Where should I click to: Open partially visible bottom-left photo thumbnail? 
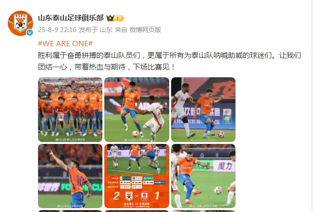click(70, 211)
